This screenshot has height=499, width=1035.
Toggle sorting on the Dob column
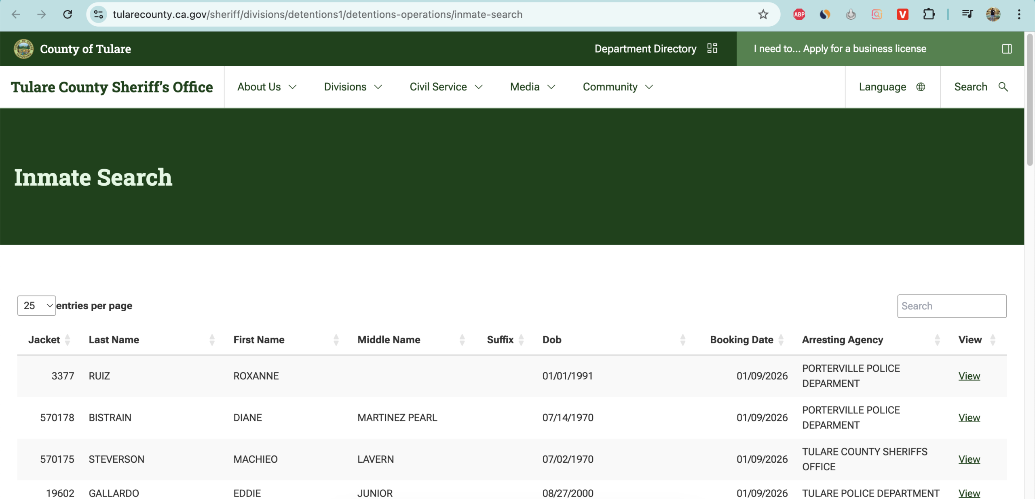pyautogui.click(x=683, y=340)
